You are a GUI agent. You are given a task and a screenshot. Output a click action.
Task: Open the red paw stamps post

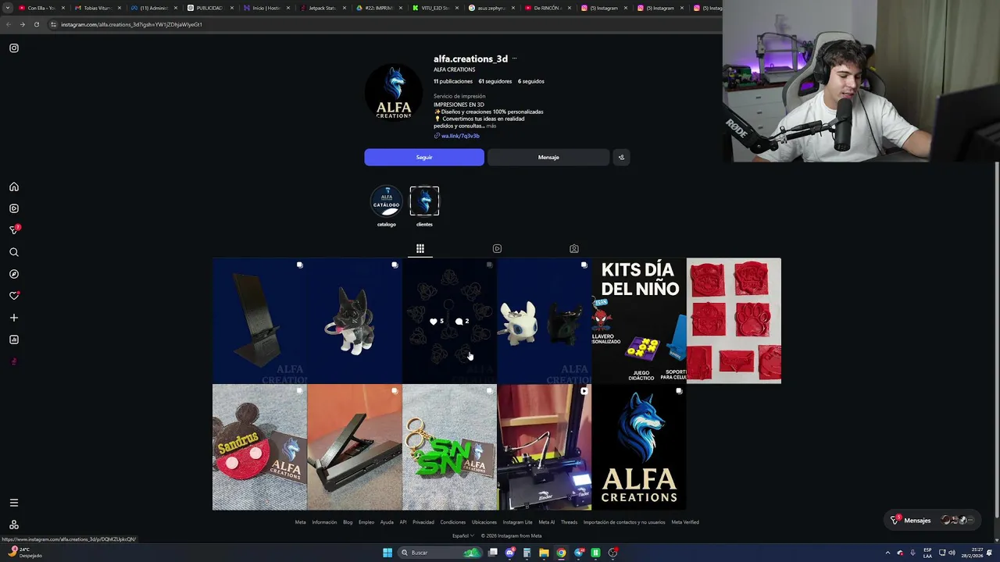pos(734,321)
